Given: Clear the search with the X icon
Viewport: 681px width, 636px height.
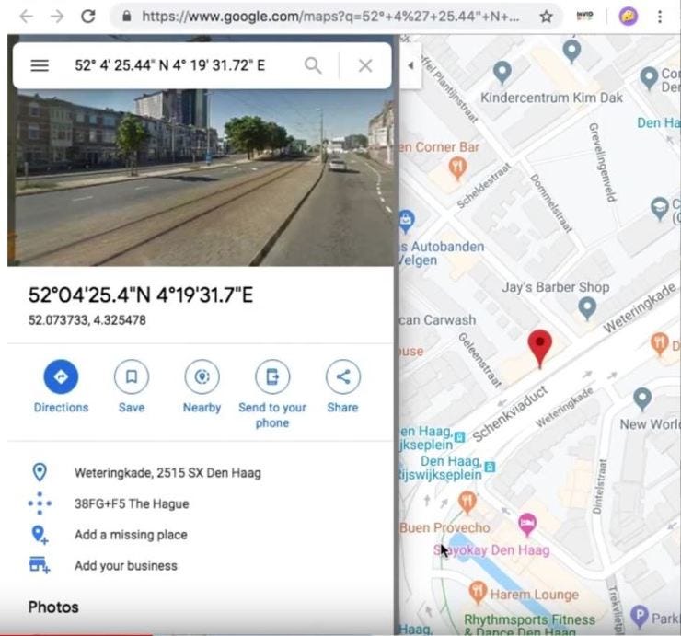Looking at the screenshot, I should click(365, 65).
